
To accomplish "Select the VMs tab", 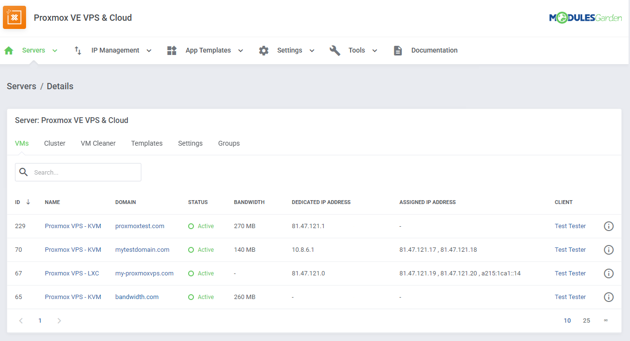I will point(22,143).
